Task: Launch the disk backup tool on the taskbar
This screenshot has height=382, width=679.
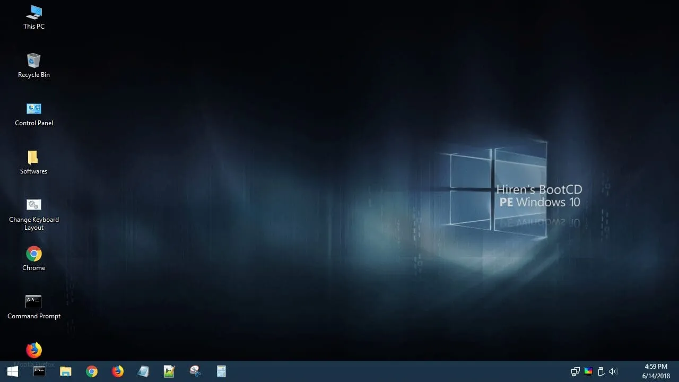Action: click(195, 371)
